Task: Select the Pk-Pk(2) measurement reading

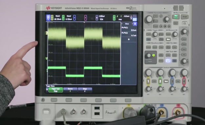Action: point(129,34)
